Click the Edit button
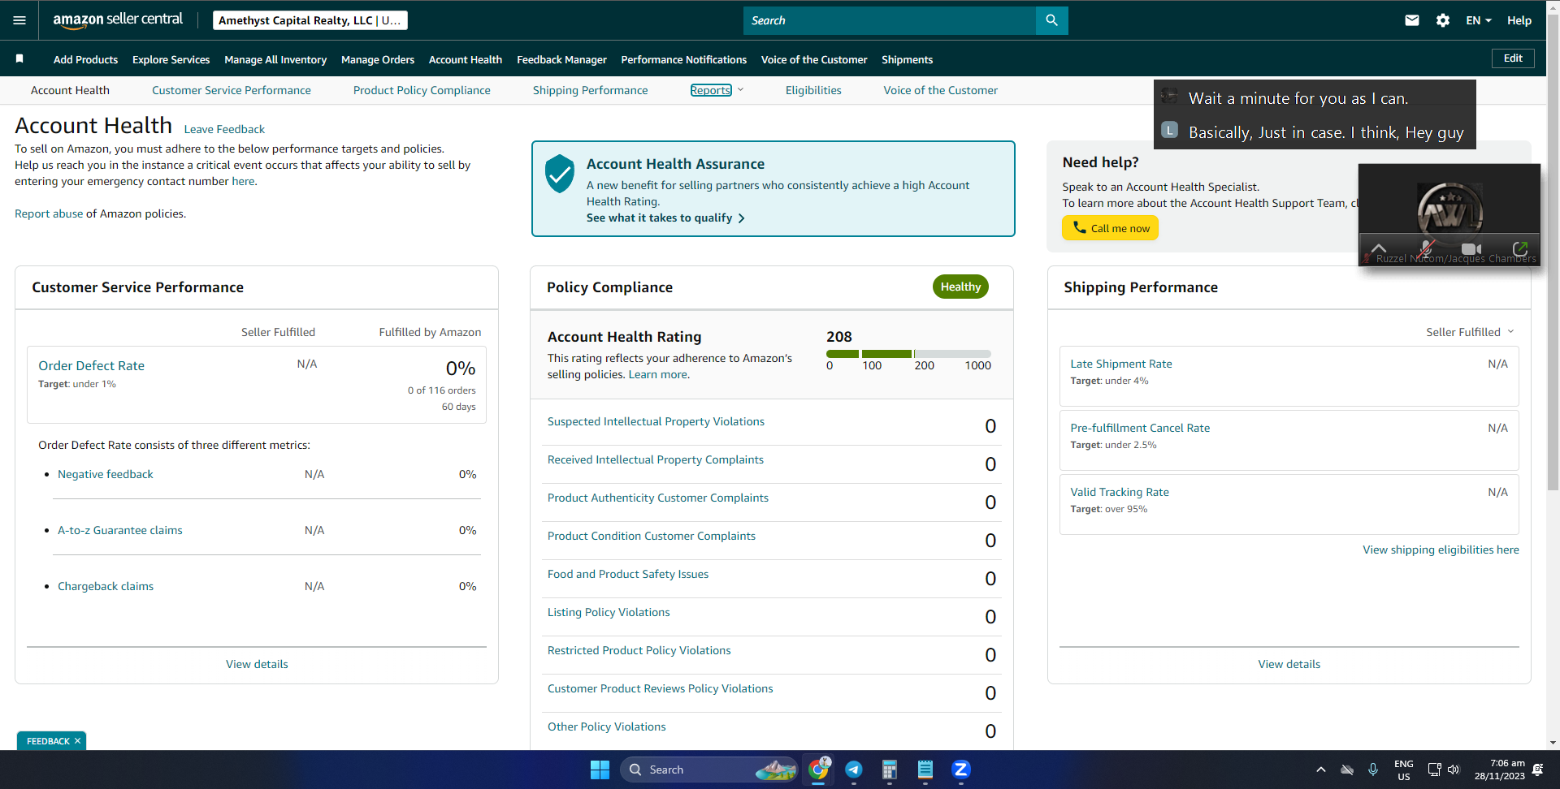The width and height of the screenshot is (1560, 789). (x=1513, y=58)
